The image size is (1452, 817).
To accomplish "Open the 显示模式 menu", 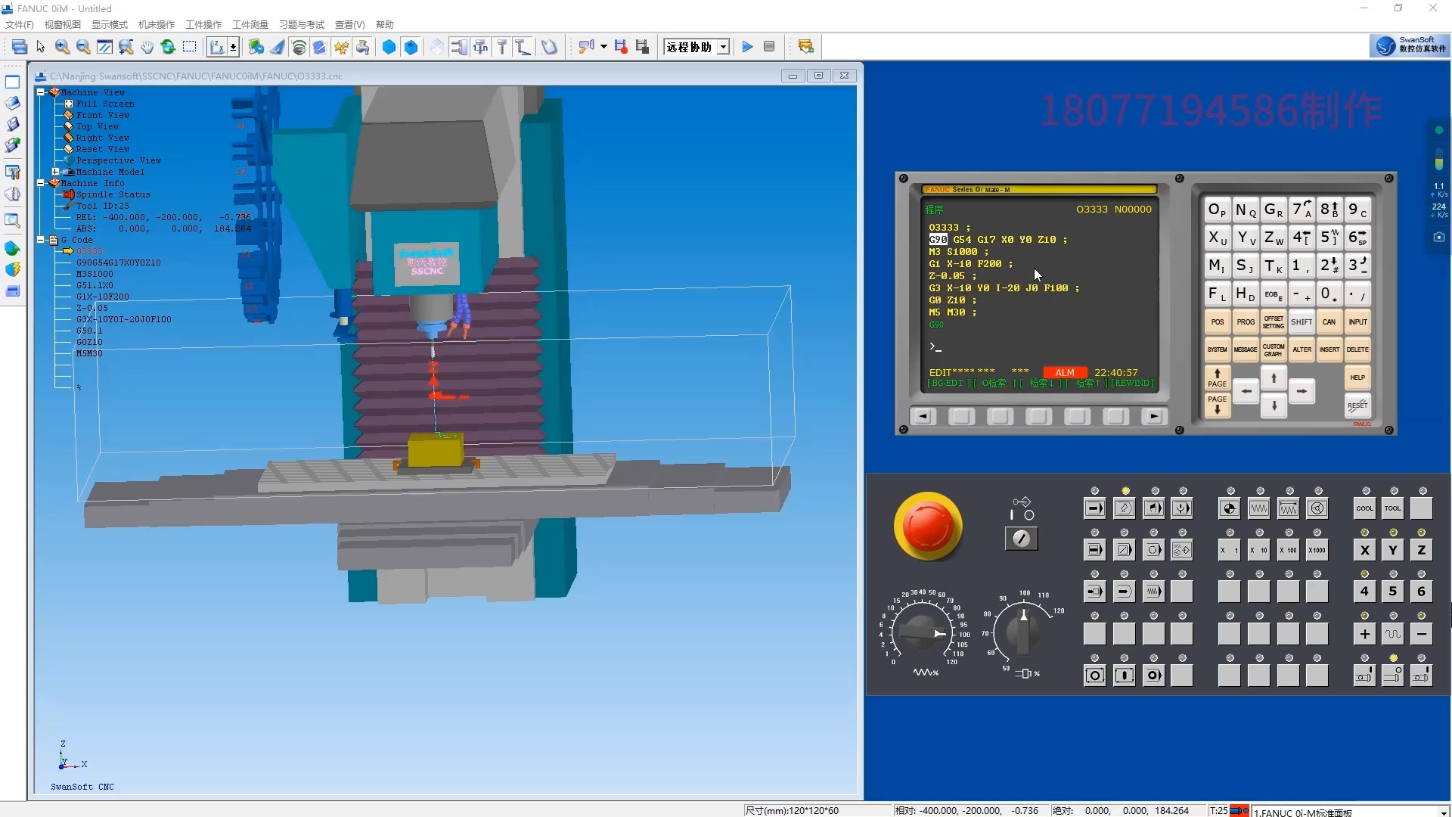I will [110, 25].
